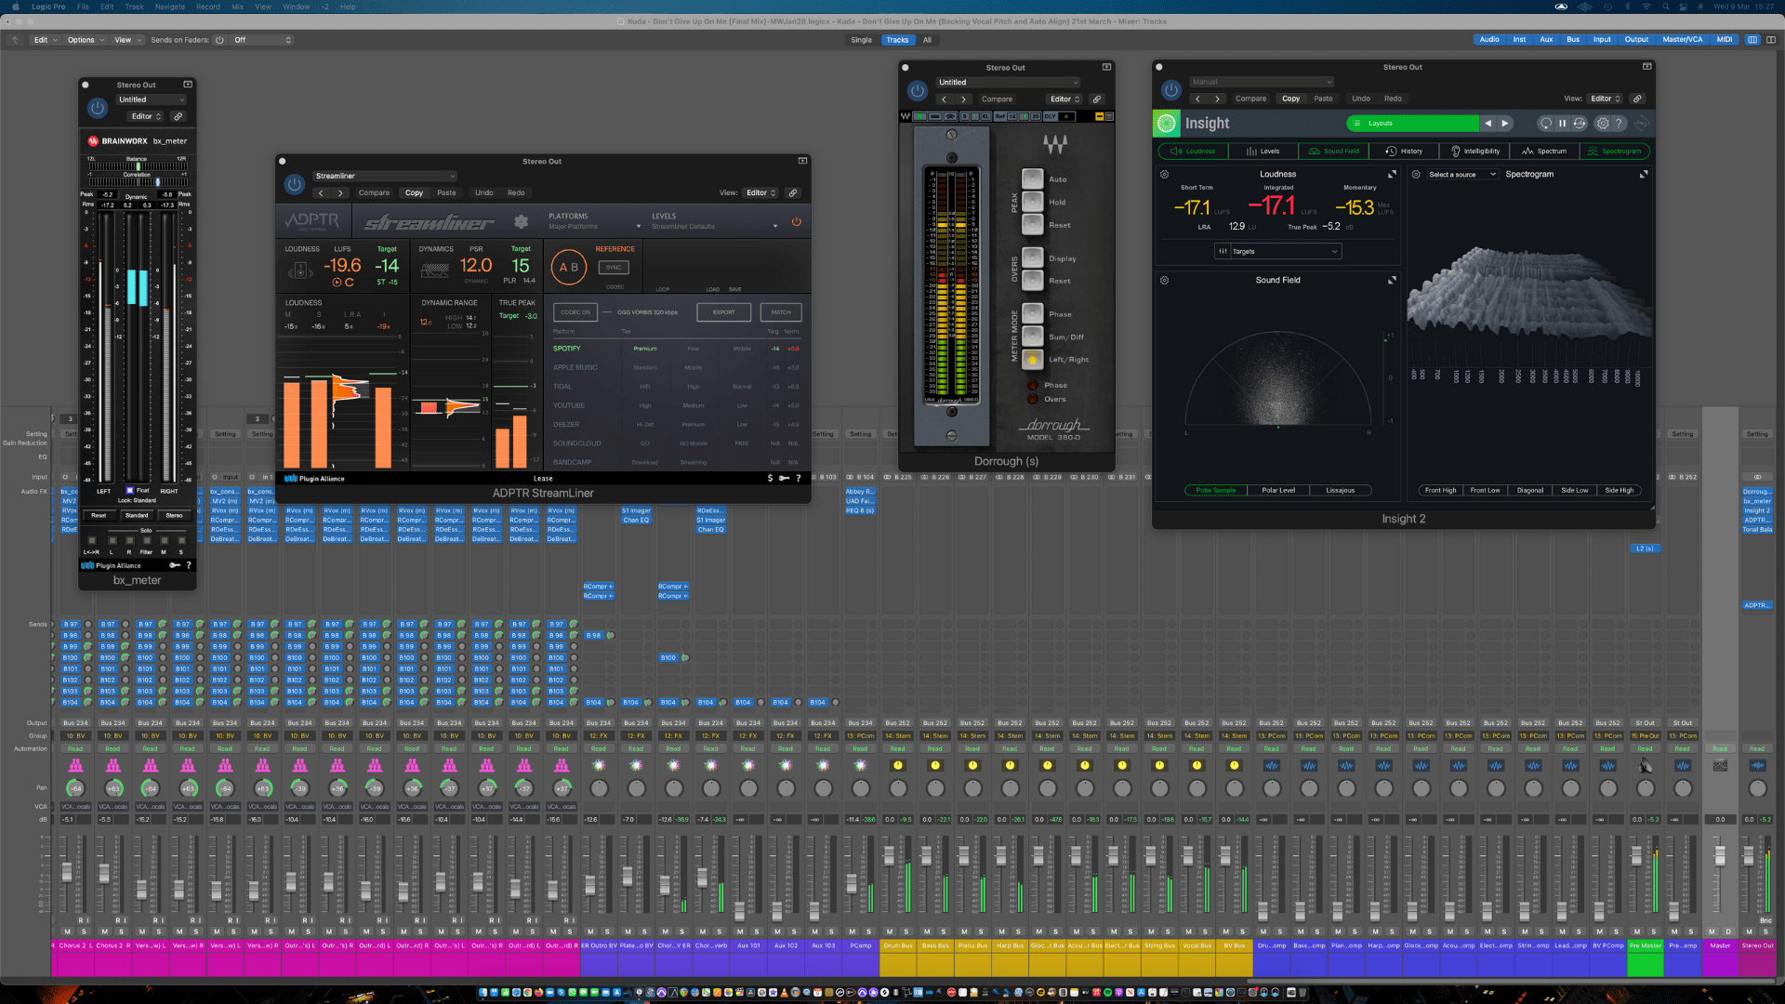Toggle power button in bx_meter plugin window
Screen dimensions: 1785x1004
[98, 108]
